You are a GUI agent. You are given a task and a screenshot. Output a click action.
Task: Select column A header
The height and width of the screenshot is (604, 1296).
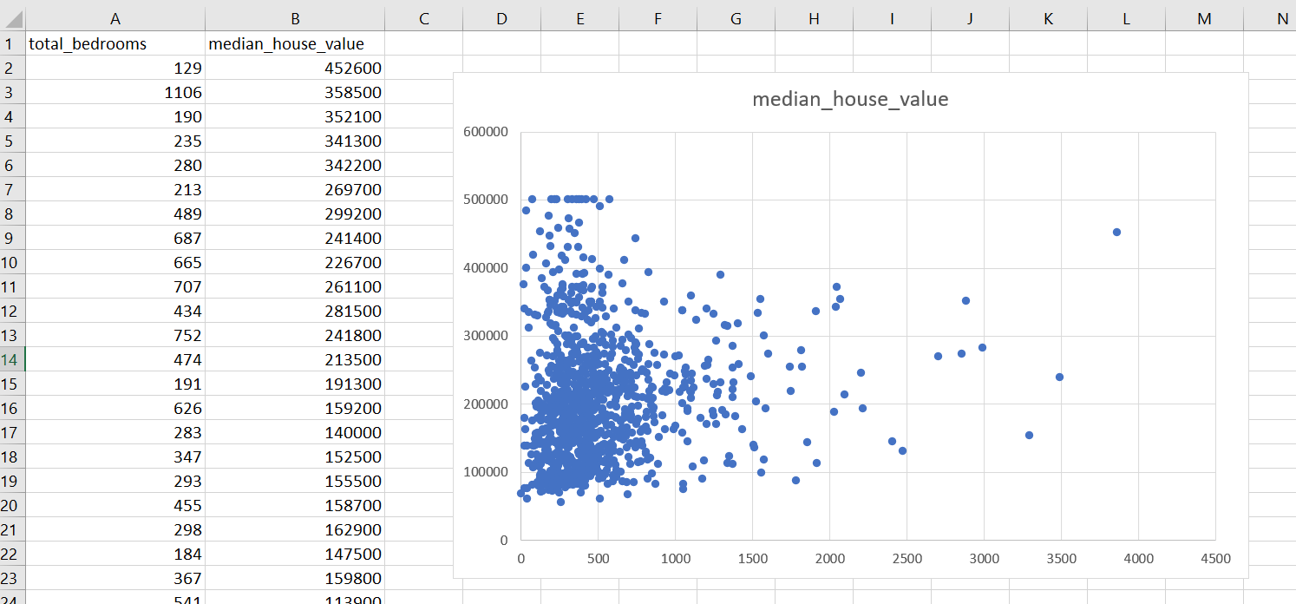pyautogui.click(x=115, y=19)
